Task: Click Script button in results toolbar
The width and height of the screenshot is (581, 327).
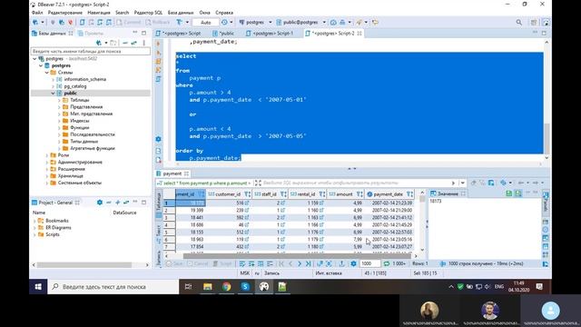Action: coord(222,263)
